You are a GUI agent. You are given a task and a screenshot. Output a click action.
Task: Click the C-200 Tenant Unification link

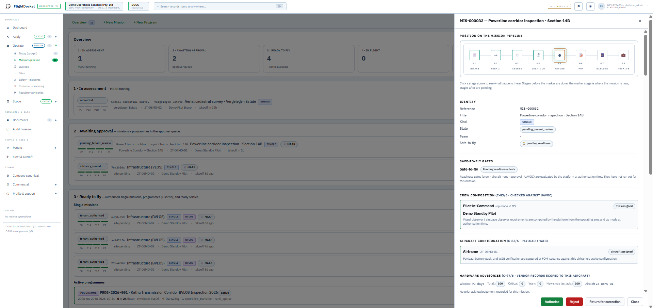click(x=28, y=226)
